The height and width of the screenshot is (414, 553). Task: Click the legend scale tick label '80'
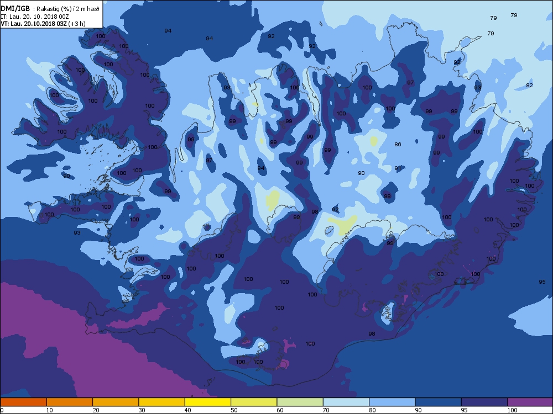click(x=372, y=410)
